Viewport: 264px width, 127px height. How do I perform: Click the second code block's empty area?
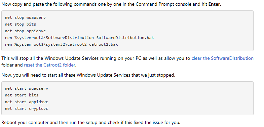(x=168, y=98)
